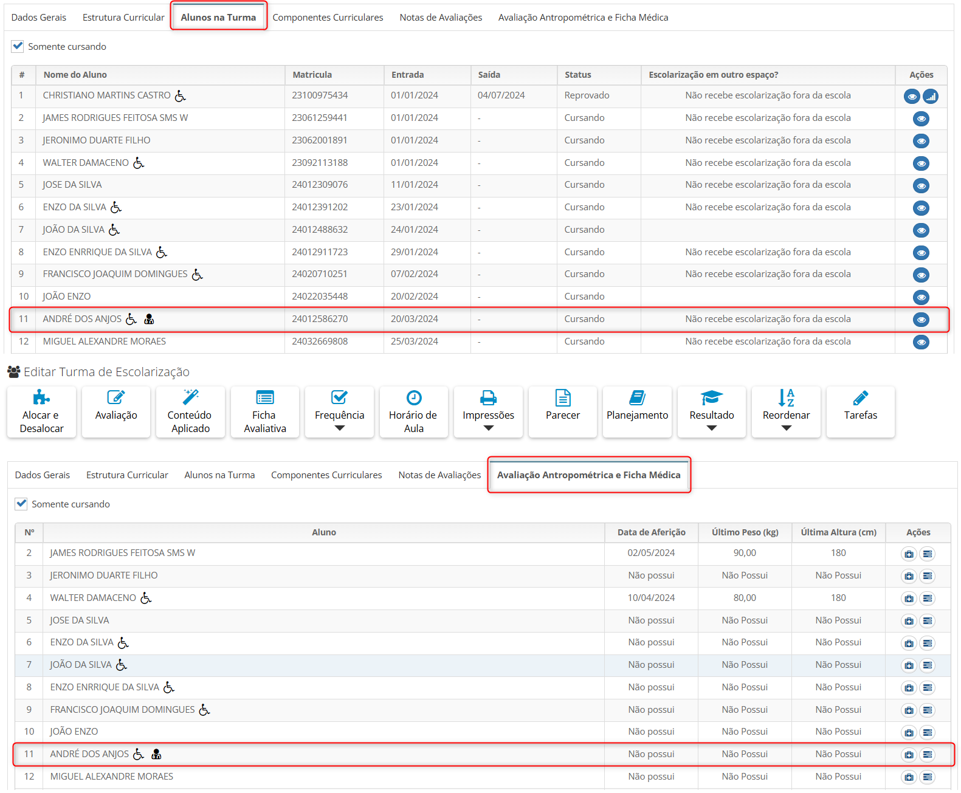The width and height of the screenshot is (961, 793).
Task: Select the highlighted Alunos na Turma tab at top
Action: click(218, 17)
